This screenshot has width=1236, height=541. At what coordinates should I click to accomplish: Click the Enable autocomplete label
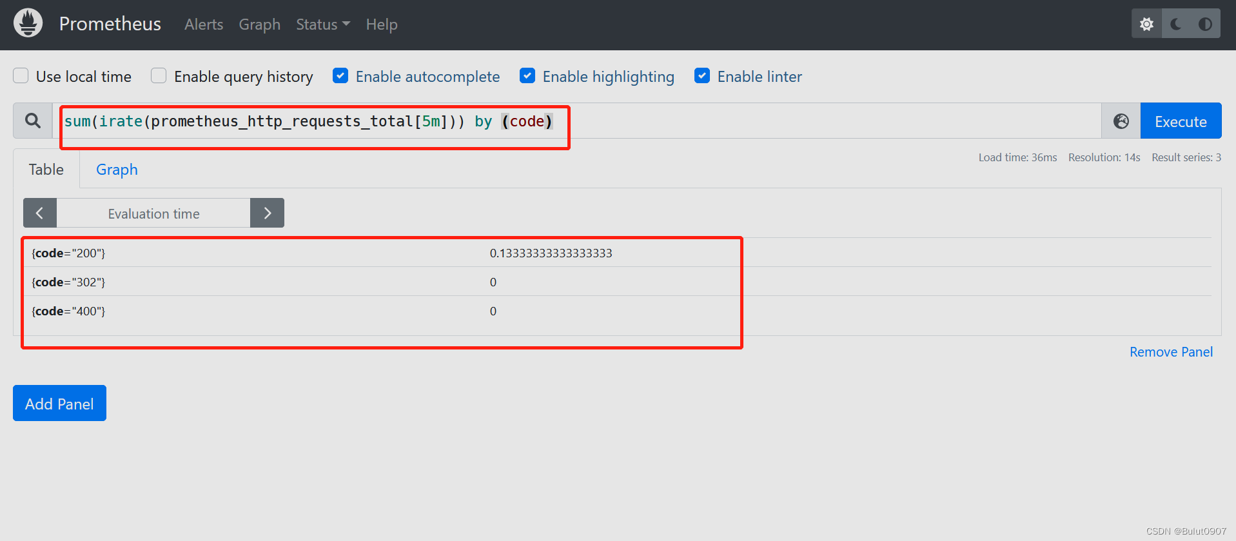pos(427,77)
